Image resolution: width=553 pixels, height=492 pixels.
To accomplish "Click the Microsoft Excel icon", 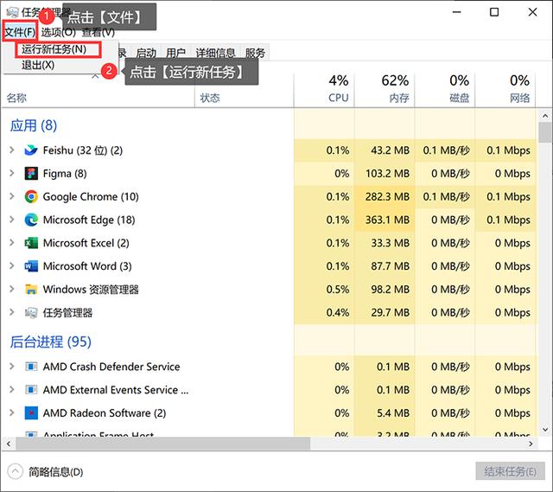I will pos(32,244).
